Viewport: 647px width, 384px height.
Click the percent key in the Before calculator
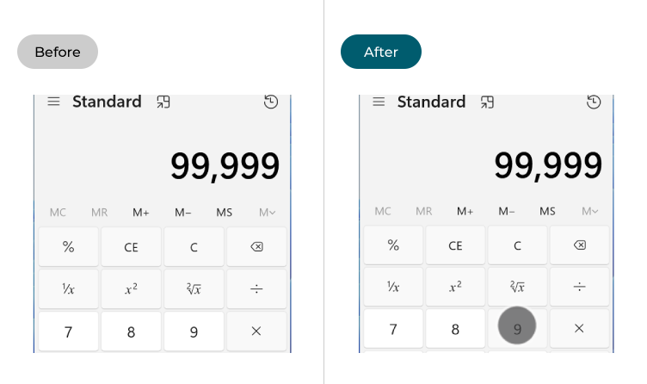point(69,247)
